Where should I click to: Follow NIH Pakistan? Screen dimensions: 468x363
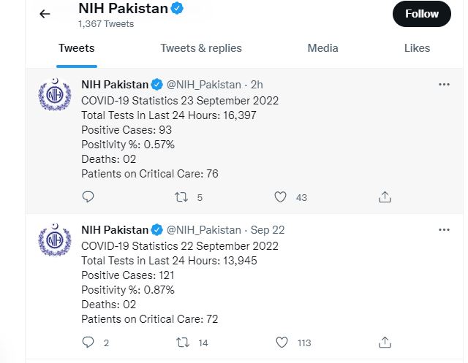(x=422, y=14)
